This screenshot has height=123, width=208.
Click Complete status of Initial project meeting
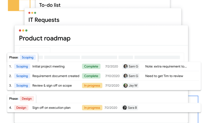point(91,66)
